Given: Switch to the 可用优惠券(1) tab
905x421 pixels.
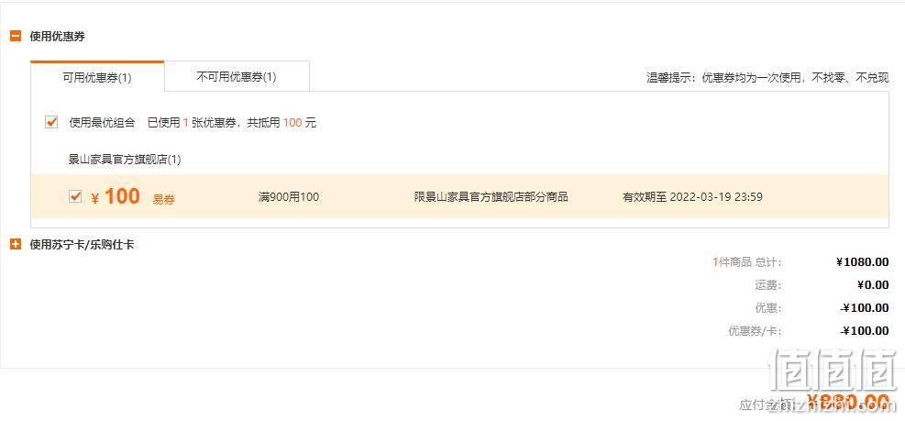Looking at the screenshot, I should coord(97,77).
